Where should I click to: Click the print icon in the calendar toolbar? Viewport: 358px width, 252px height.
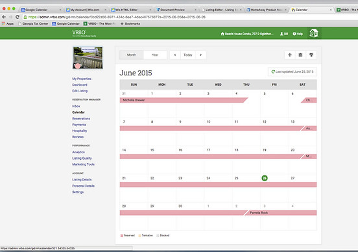[x=311, y=55]
